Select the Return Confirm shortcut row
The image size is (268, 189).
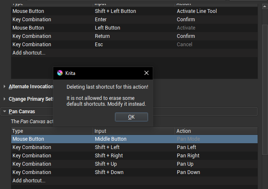(102, 36)
